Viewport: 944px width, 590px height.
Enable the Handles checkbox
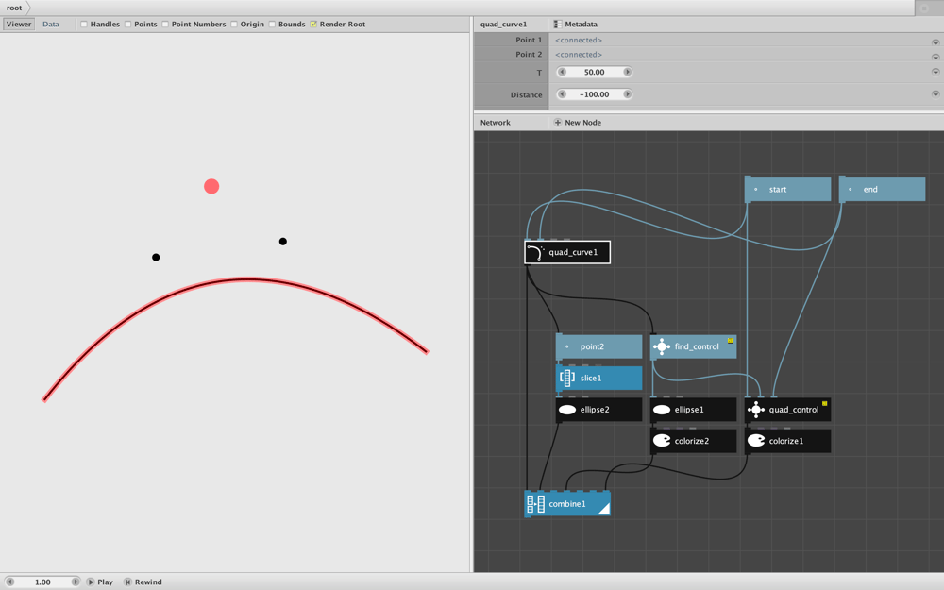point(84,25)
